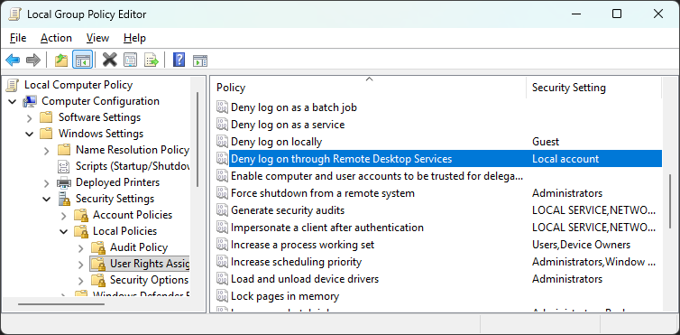Click 'Users,Device Owners' setting cell
The width and height of the screenshot is (680, 335).
pos(581,245)
